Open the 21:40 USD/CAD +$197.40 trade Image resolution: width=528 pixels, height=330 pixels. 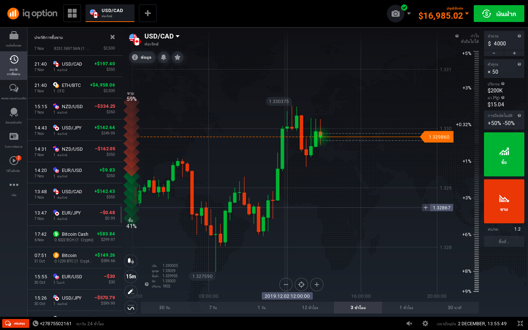tap(75, 66)
